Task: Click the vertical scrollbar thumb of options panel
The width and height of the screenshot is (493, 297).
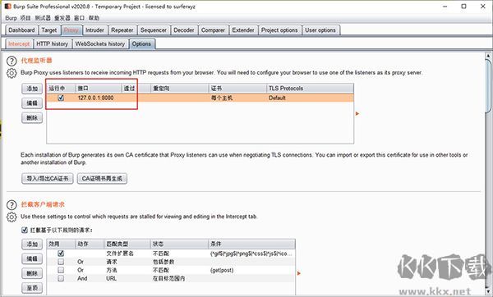Action: click(488, 85)
